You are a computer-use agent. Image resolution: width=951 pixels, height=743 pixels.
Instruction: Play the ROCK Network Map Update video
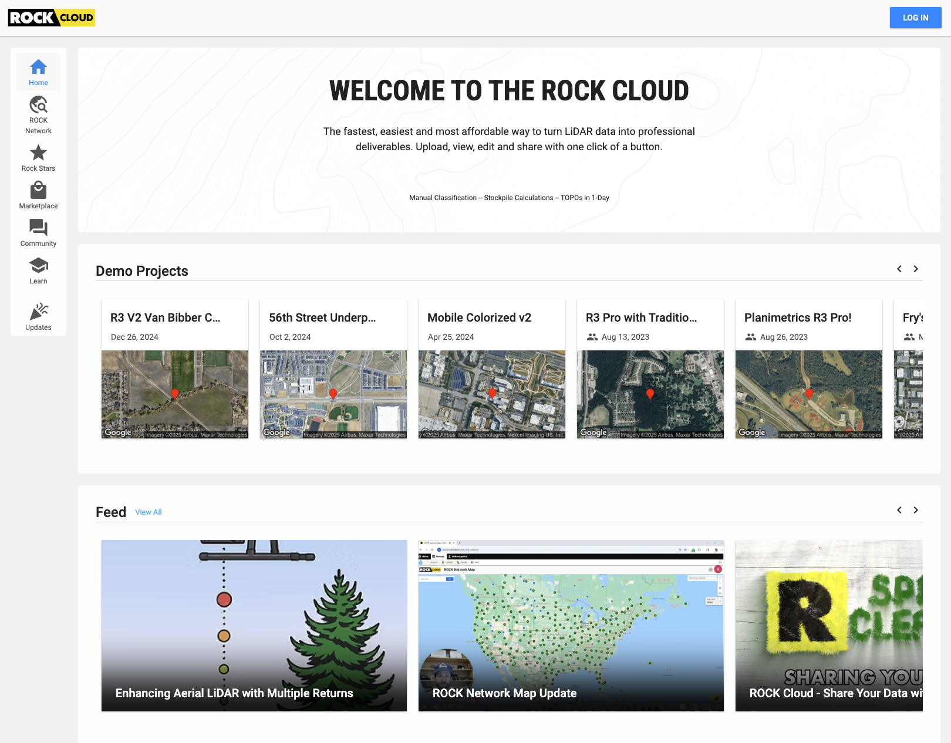[571, 625]
